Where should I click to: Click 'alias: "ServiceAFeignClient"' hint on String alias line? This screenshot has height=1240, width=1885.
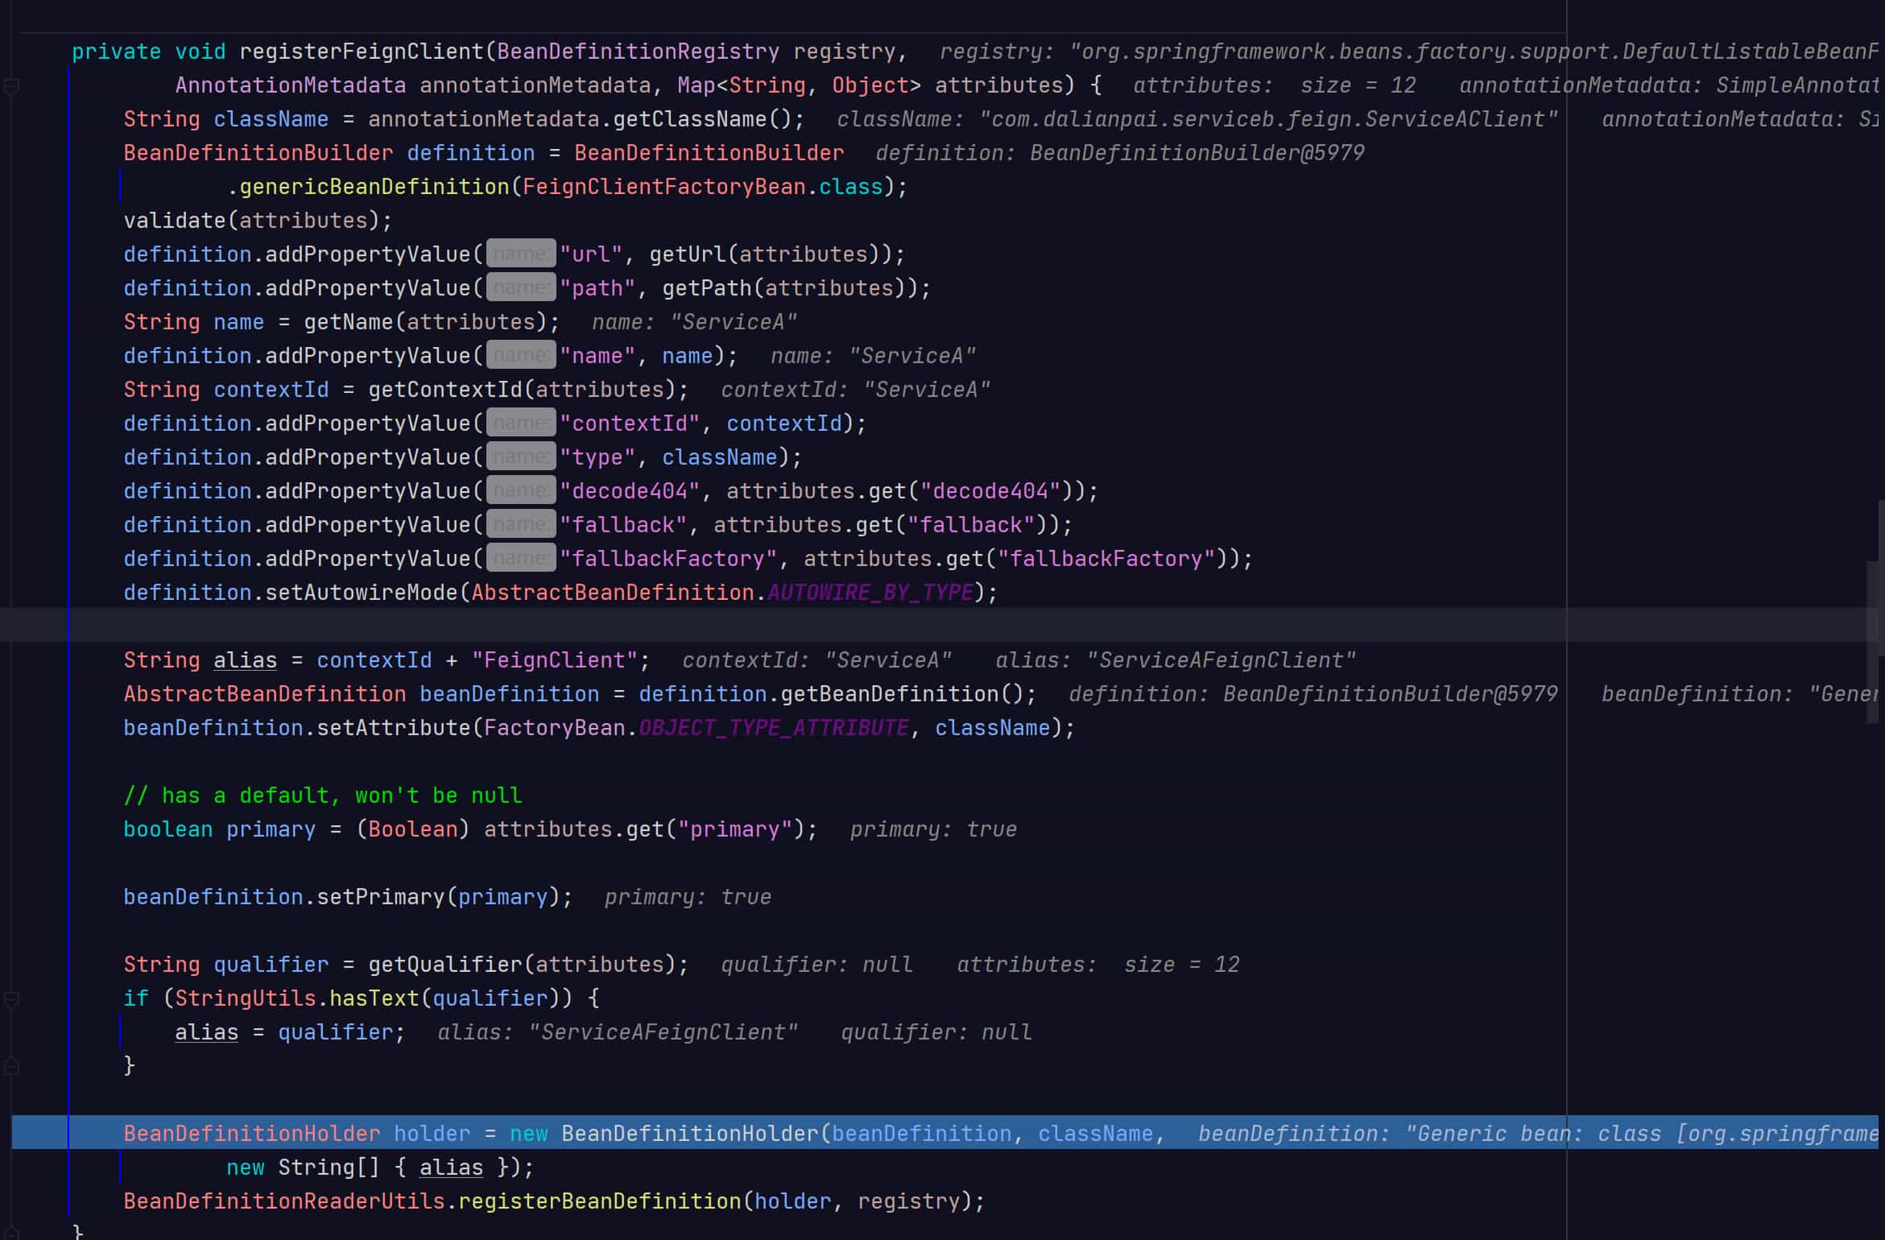tap(1176, 660)
